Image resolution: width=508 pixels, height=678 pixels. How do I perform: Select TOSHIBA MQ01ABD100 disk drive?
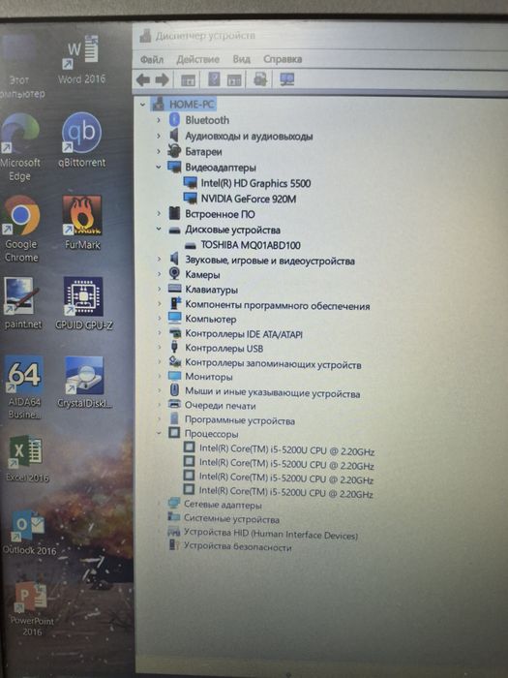(x=251, y=245)
